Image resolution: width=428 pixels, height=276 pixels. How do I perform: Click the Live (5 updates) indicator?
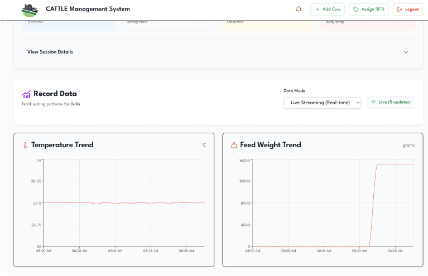click(391, 102)
